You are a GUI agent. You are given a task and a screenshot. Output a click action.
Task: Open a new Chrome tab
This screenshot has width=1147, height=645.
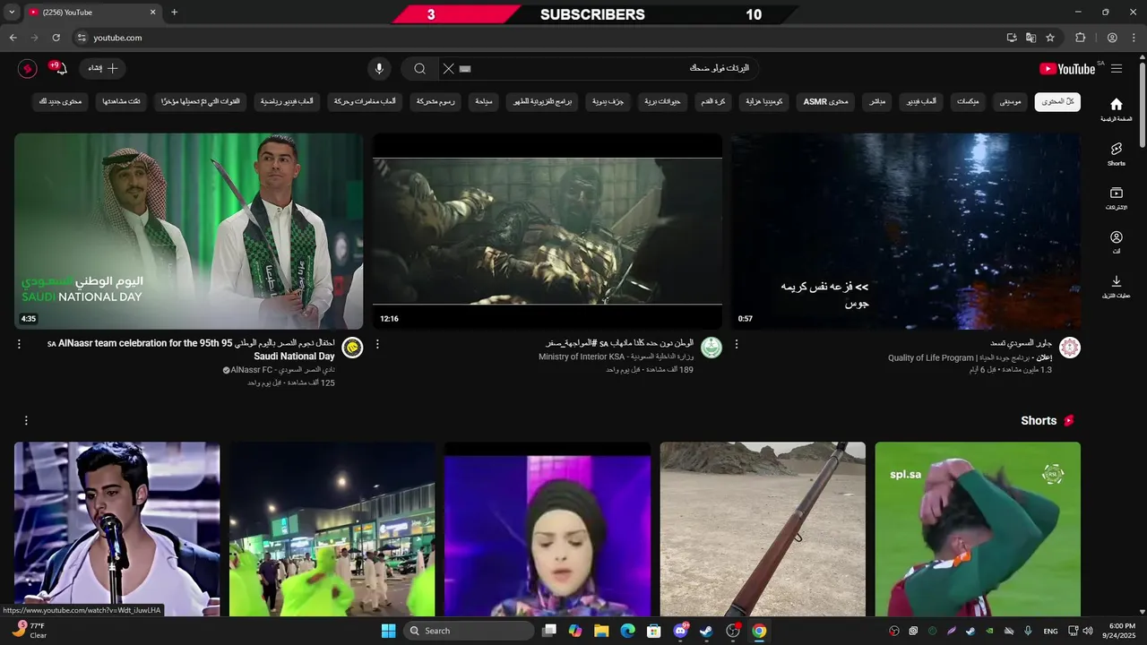coord(174,13)
